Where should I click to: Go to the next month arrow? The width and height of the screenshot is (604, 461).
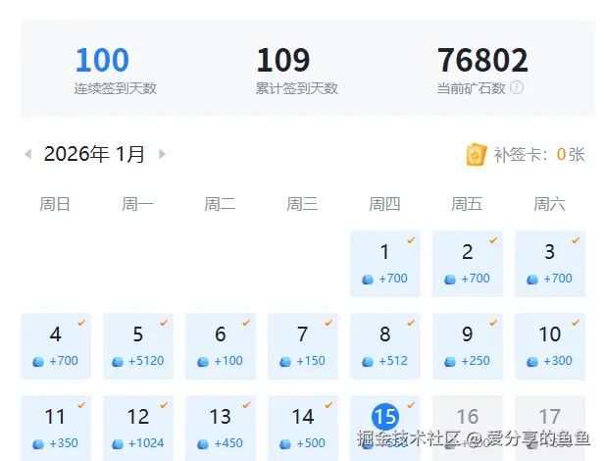pos(162,154)
